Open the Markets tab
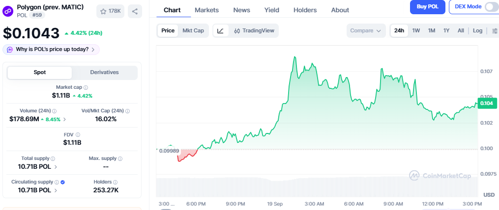Viewport: 499px width, 210px height. pos(207,10)
